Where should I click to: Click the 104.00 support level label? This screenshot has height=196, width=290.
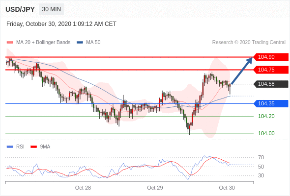point(266,133)
